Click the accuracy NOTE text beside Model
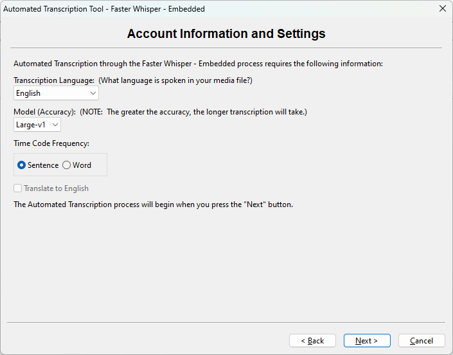This screenshot has height=355, width=453. coord(193,112)
